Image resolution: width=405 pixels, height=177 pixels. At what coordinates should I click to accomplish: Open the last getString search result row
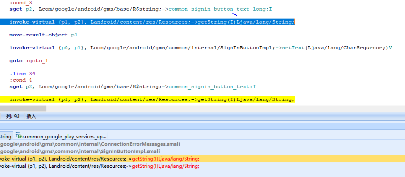(x=202, y=166)
